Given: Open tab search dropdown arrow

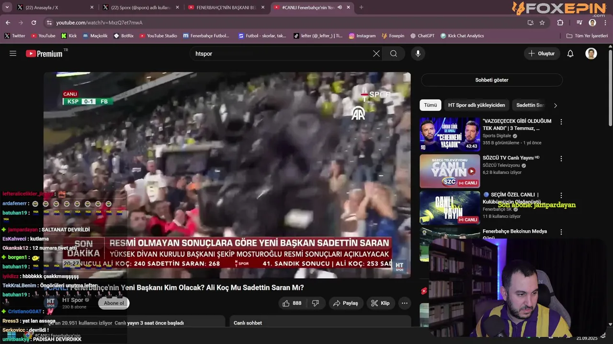Looking at the screenshot, I should (x=7, y=7).
